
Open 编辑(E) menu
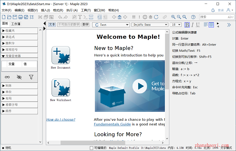(x=19, y=10)
